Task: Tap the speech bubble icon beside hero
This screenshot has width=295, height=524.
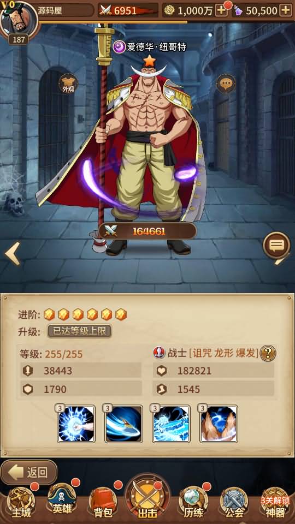Action: point(226,84)
